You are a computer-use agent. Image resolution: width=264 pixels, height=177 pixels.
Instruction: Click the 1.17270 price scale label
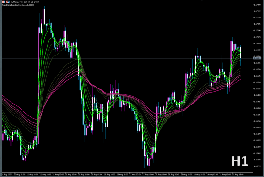[x=257, y=17]
